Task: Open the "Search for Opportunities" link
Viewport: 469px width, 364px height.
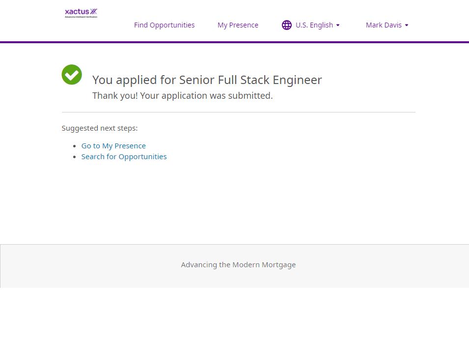Action: click(x=124, y=157)
